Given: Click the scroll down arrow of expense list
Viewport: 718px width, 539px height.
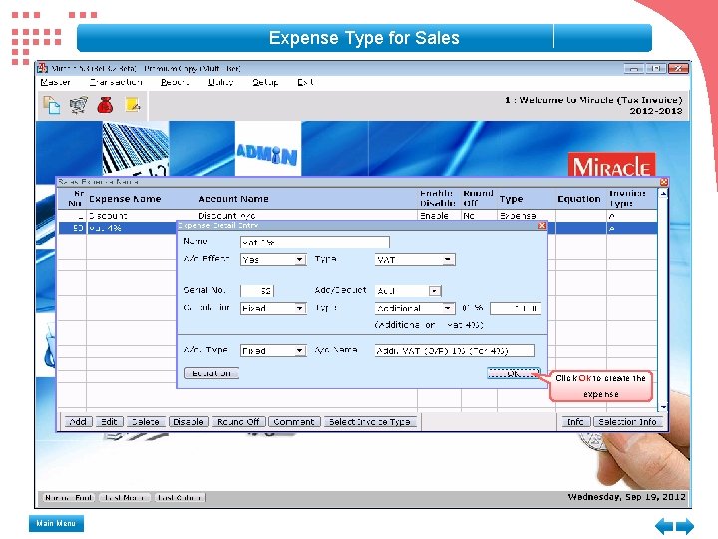Looking at the screenshot, I should (x=663, y=407).
